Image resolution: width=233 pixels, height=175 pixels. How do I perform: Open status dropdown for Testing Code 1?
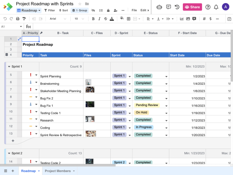click(x=167, y=113)
